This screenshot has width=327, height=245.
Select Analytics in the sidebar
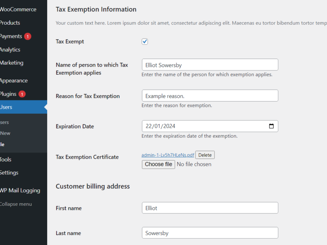pyautogui.click(x=10, y=49)
